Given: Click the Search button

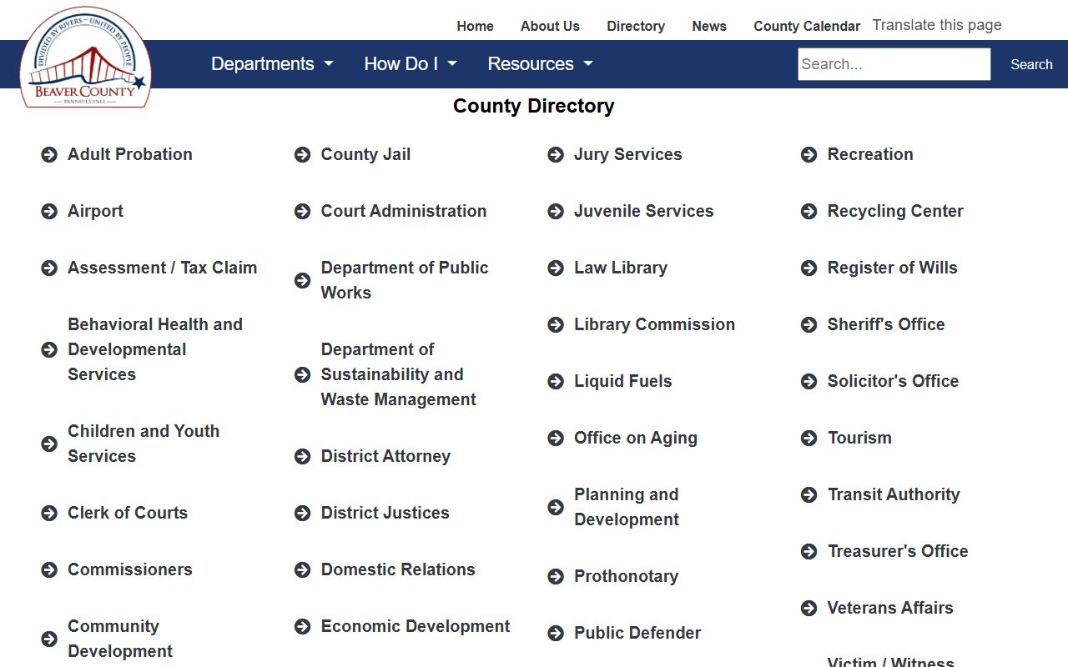Looking at the screenshot, I should tap(1031, 64).
